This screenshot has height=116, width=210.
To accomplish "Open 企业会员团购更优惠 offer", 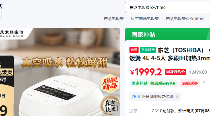I will point(155,96).
